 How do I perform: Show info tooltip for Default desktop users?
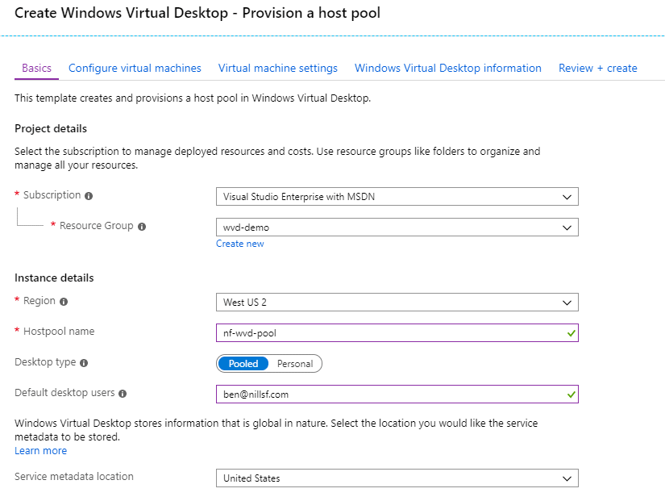point(123,394)
